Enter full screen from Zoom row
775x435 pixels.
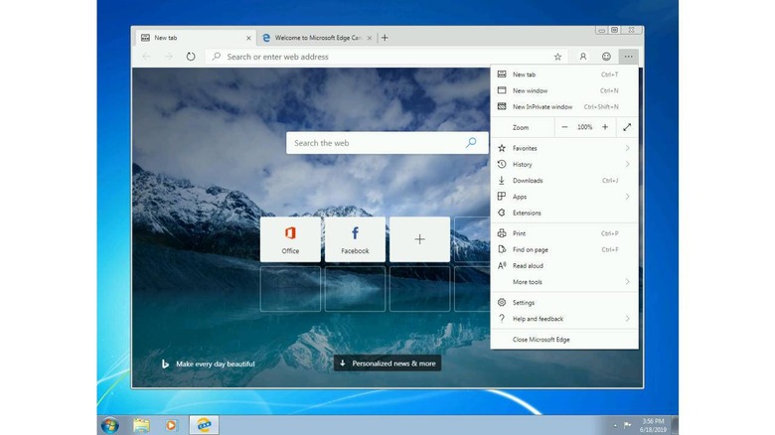[627, 127]
